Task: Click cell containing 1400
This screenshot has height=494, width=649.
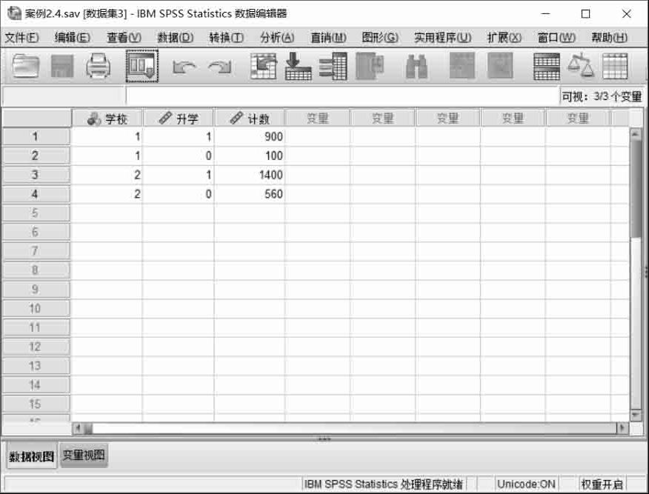Action: [250, 175]
